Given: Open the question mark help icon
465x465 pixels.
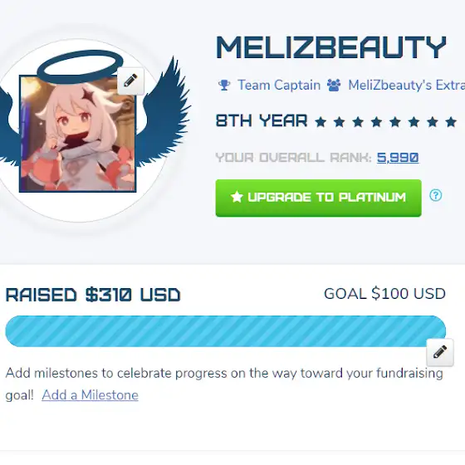Looking at the screenshot, I should tap(436, 195).
